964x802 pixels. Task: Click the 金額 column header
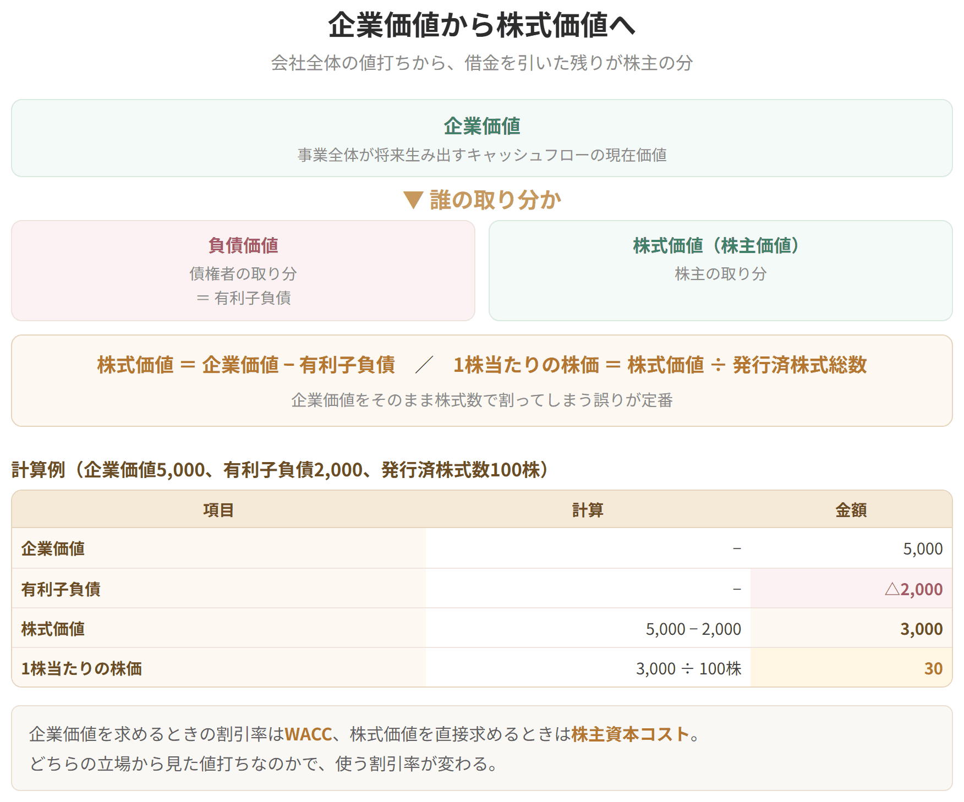851,510
